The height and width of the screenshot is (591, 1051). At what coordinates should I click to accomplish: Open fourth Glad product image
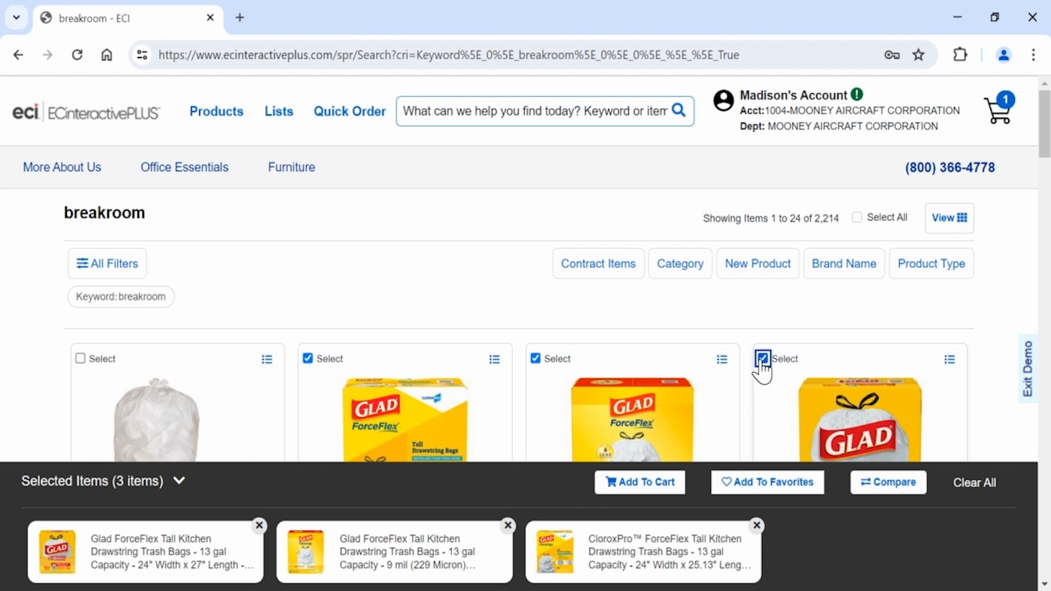(860, 418)
